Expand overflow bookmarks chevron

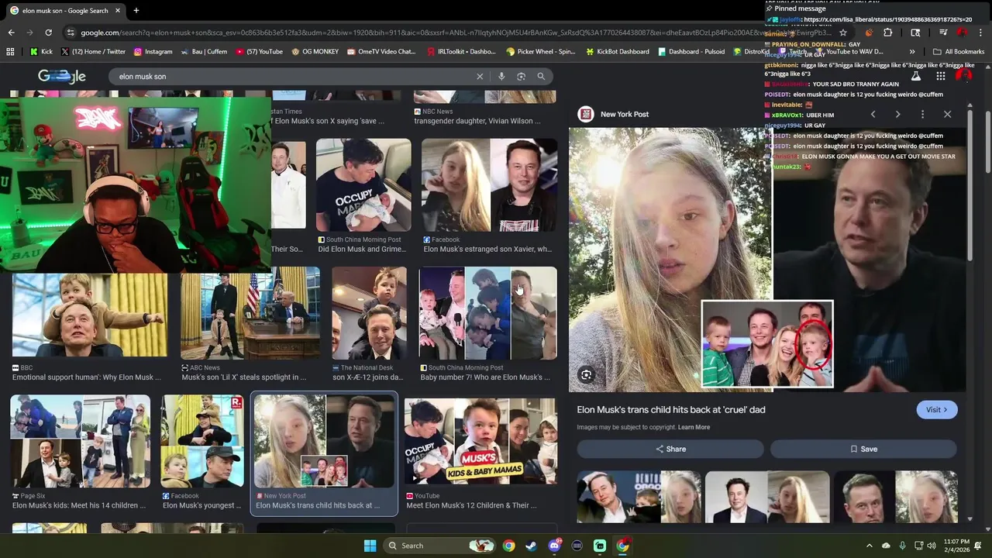click(912, 52)
